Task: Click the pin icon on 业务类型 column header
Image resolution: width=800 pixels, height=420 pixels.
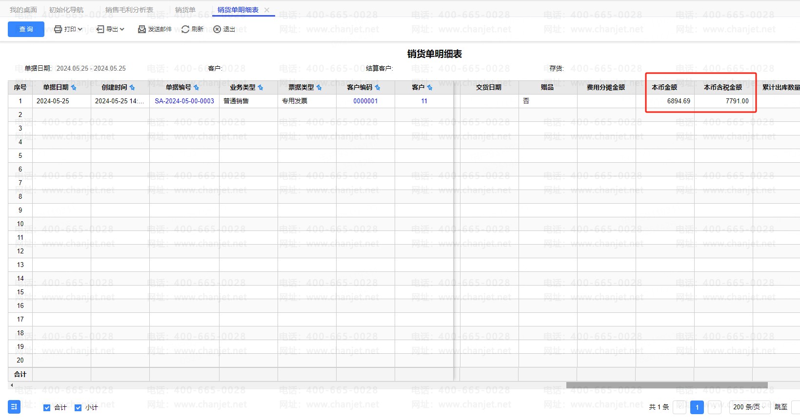Action: pos(260,88)
